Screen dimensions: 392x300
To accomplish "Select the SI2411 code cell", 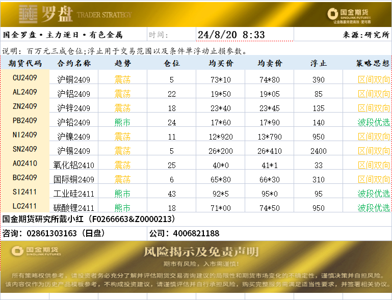I will (25, 191).
